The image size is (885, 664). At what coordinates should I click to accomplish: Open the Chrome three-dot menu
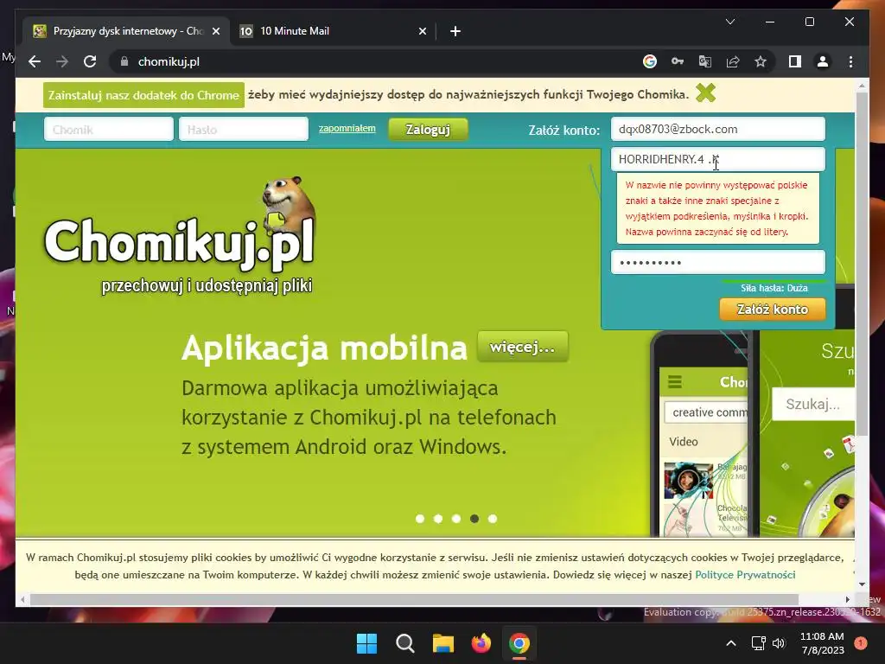click(850, 61)
